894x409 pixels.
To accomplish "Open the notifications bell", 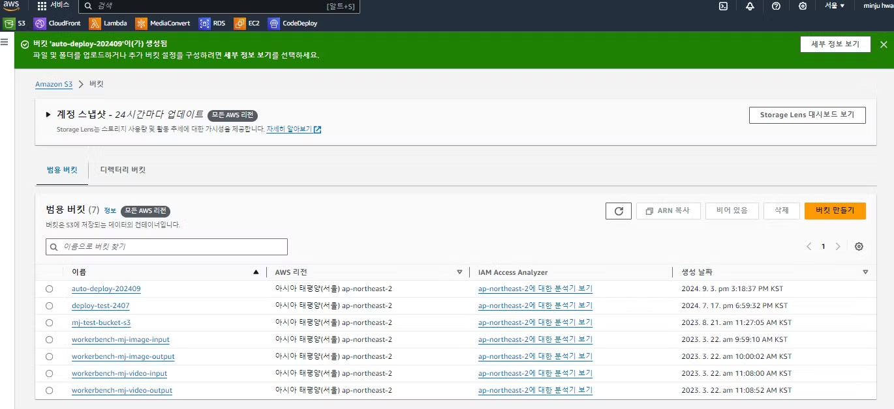I will click(750, 7).
